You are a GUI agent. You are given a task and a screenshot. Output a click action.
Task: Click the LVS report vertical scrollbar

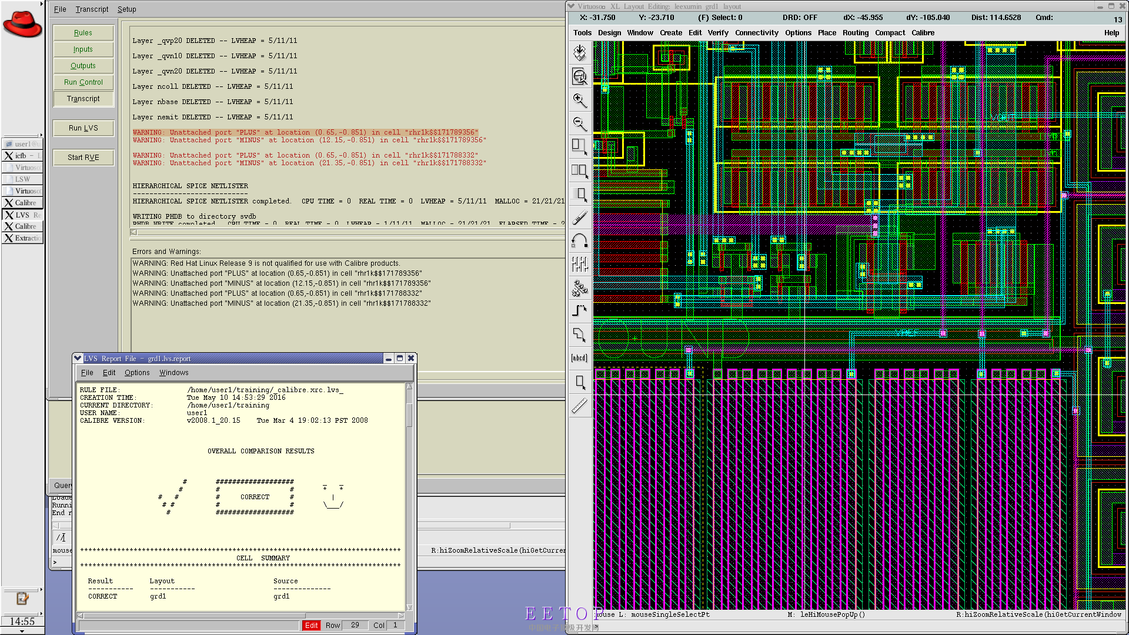tap(409, 412)
